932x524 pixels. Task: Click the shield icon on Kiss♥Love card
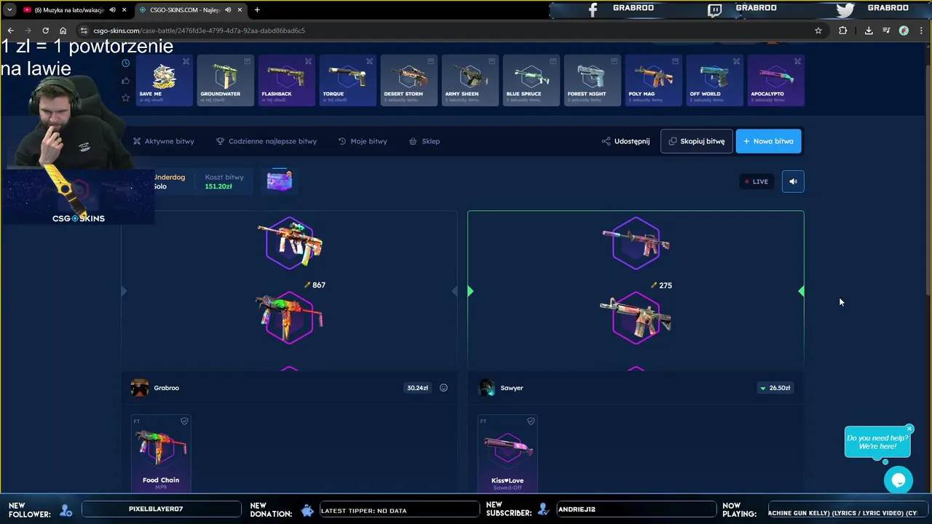531,421
